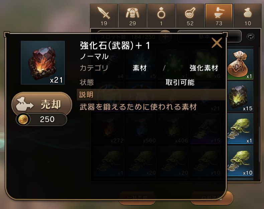Close the item detail popup with X

pyautogui.click(x=217, y=43)
